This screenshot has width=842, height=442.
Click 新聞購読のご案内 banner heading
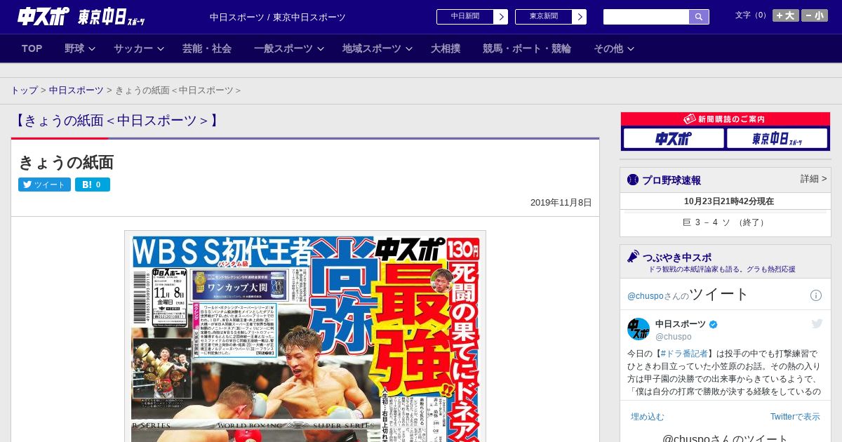pos(726,119)
